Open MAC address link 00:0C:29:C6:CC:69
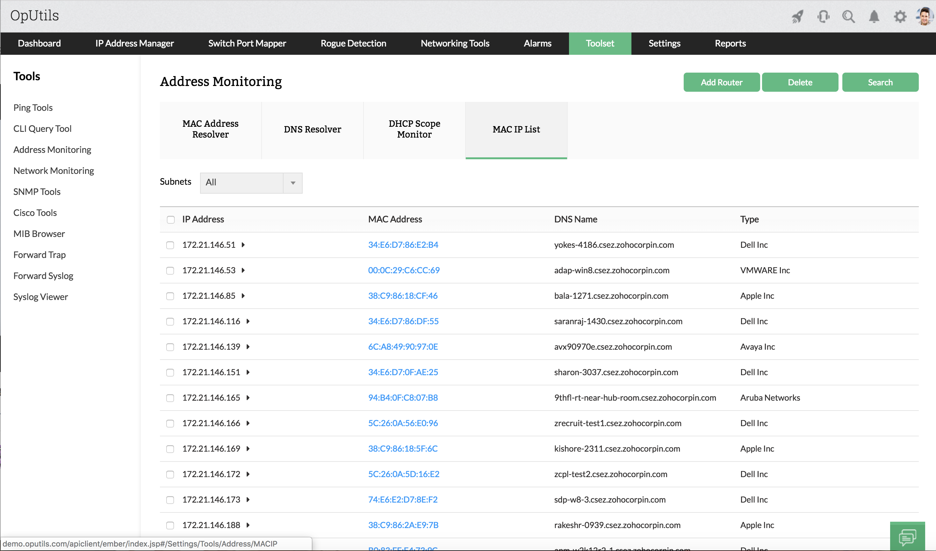The width and height of the screenshot is (936, 551). [x=404, y=270]
